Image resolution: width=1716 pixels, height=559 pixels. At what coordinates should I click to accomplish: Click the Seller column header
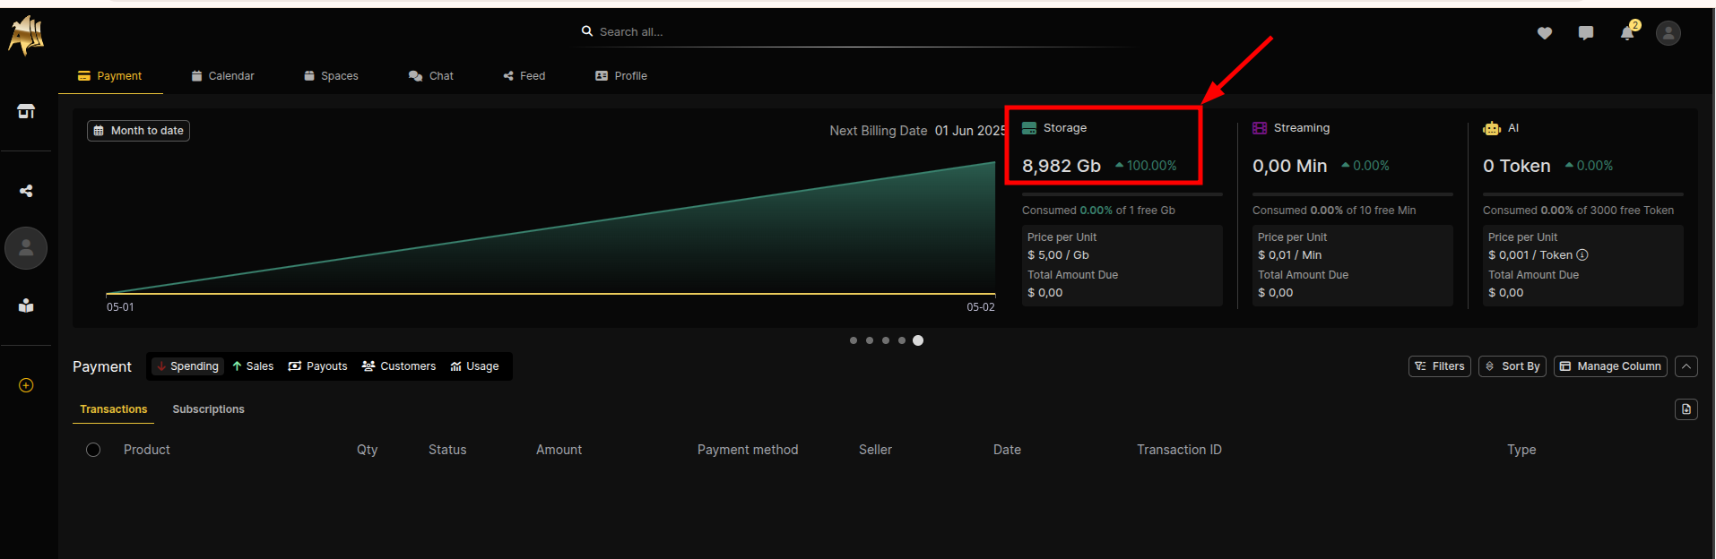tap(875, 450)
